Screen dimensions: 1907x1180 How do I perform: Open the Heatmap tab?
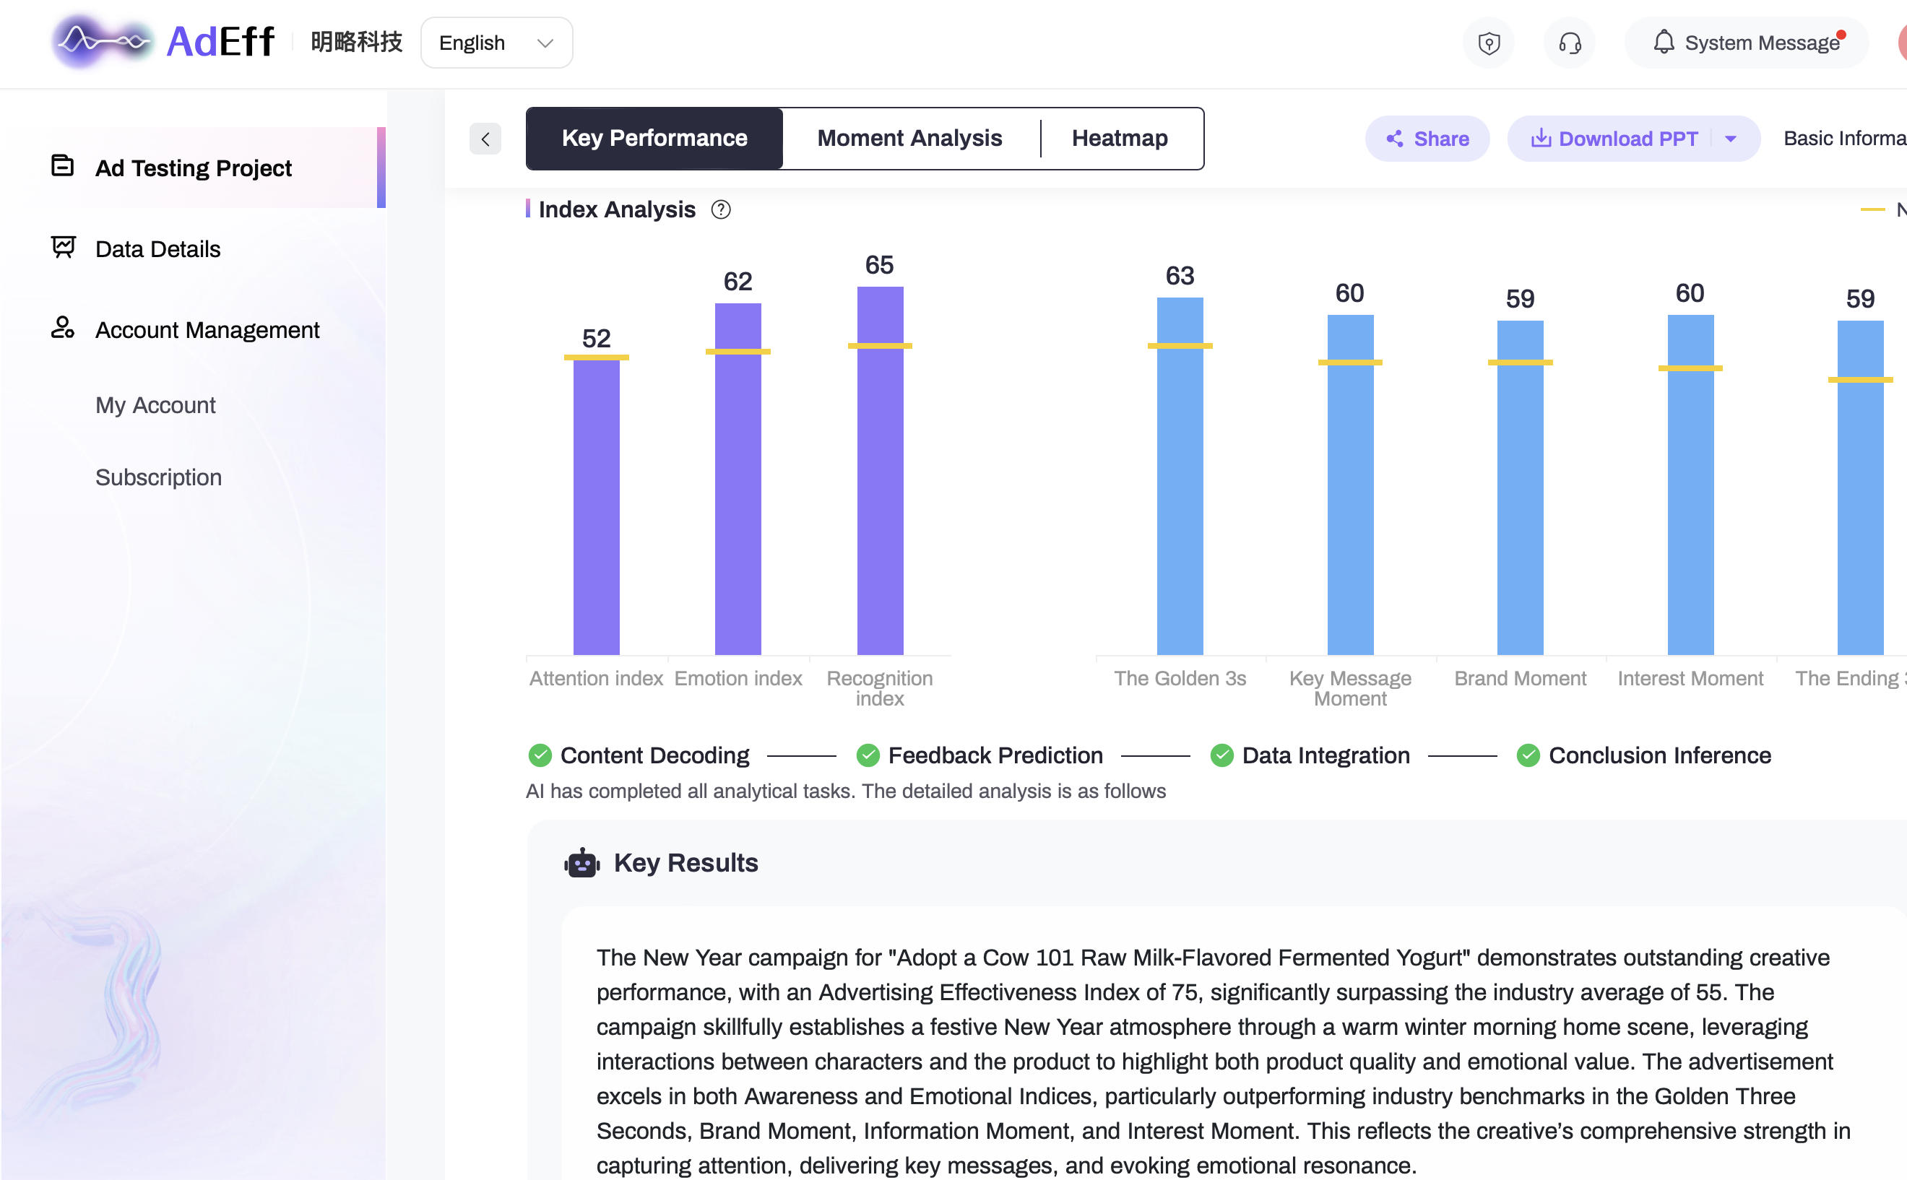[x=1120, y=138]
